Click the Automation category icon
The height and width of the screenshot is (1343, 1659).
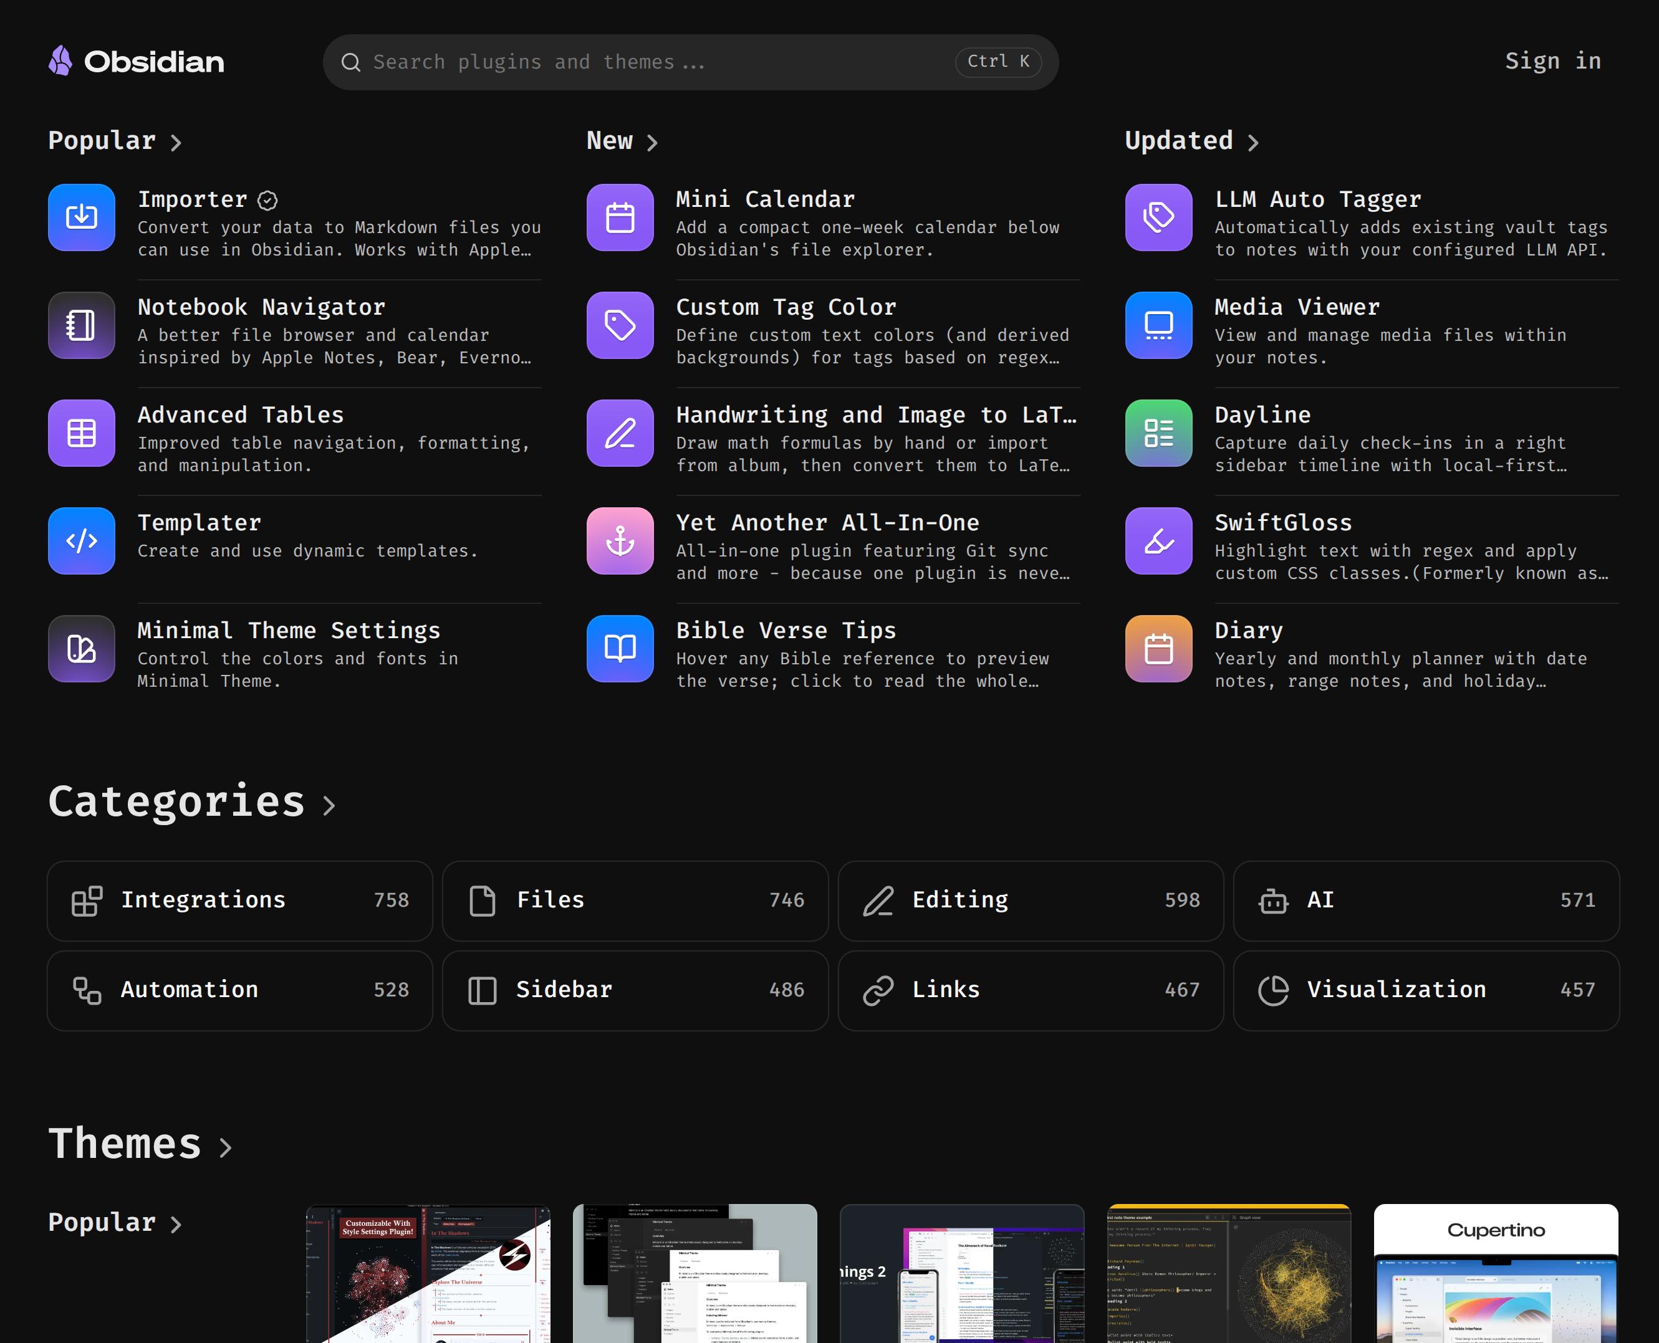point(87,991)
